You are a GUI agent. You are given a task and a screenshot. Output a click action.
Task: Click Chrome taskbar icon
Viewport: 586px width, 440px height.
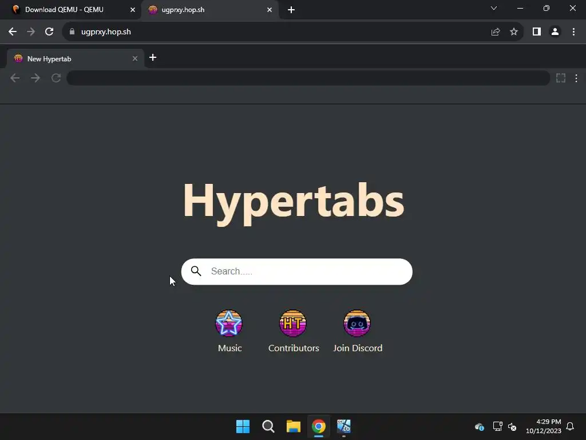(x=319, y=426)
